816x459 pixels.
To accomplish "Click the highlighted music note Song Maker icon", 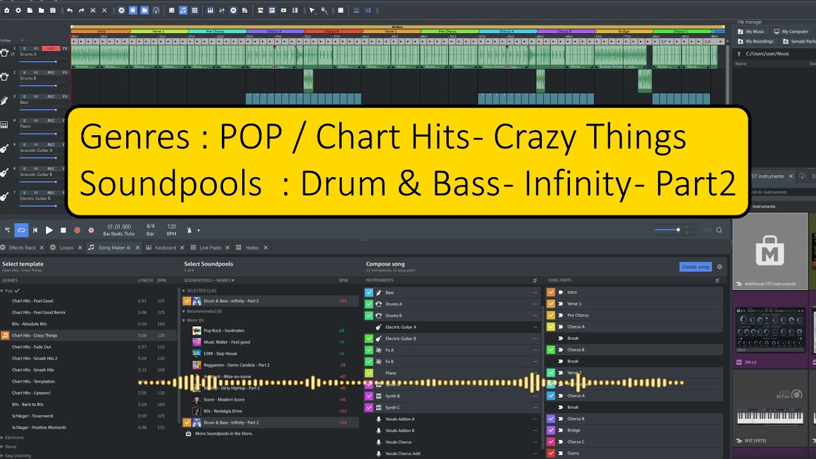I will (x=183, y=10).
